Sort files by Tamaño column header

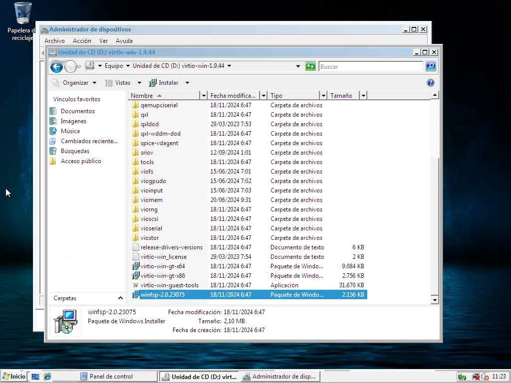pos(343,96)
